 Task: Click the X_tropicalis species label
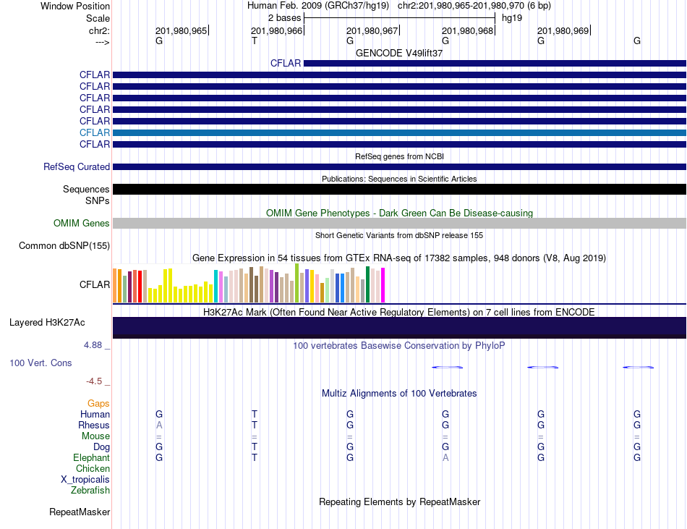pos(85,480)
